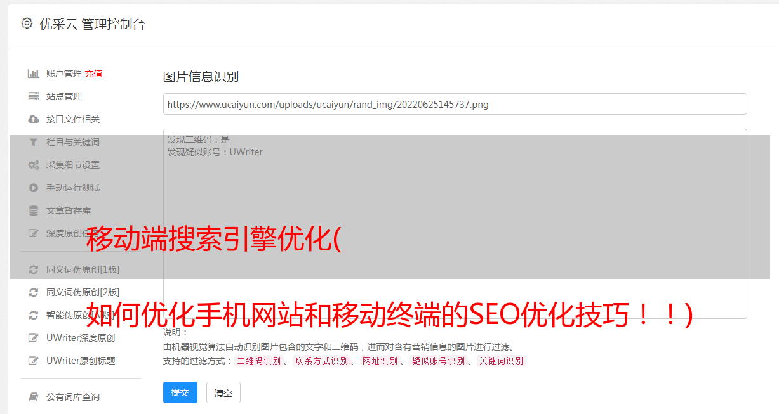Screen dimensions: 779x414
Task: Click the book icon for 公有词库查询
Action: (x=34, y=397)
